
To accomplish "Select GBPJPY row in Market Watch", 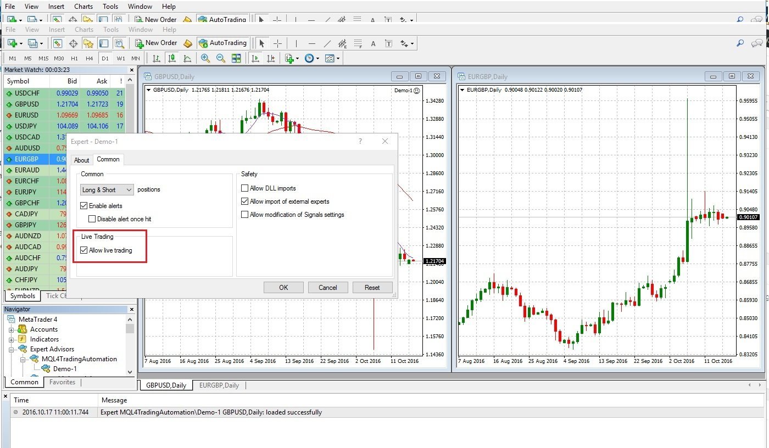I will 64,225.
